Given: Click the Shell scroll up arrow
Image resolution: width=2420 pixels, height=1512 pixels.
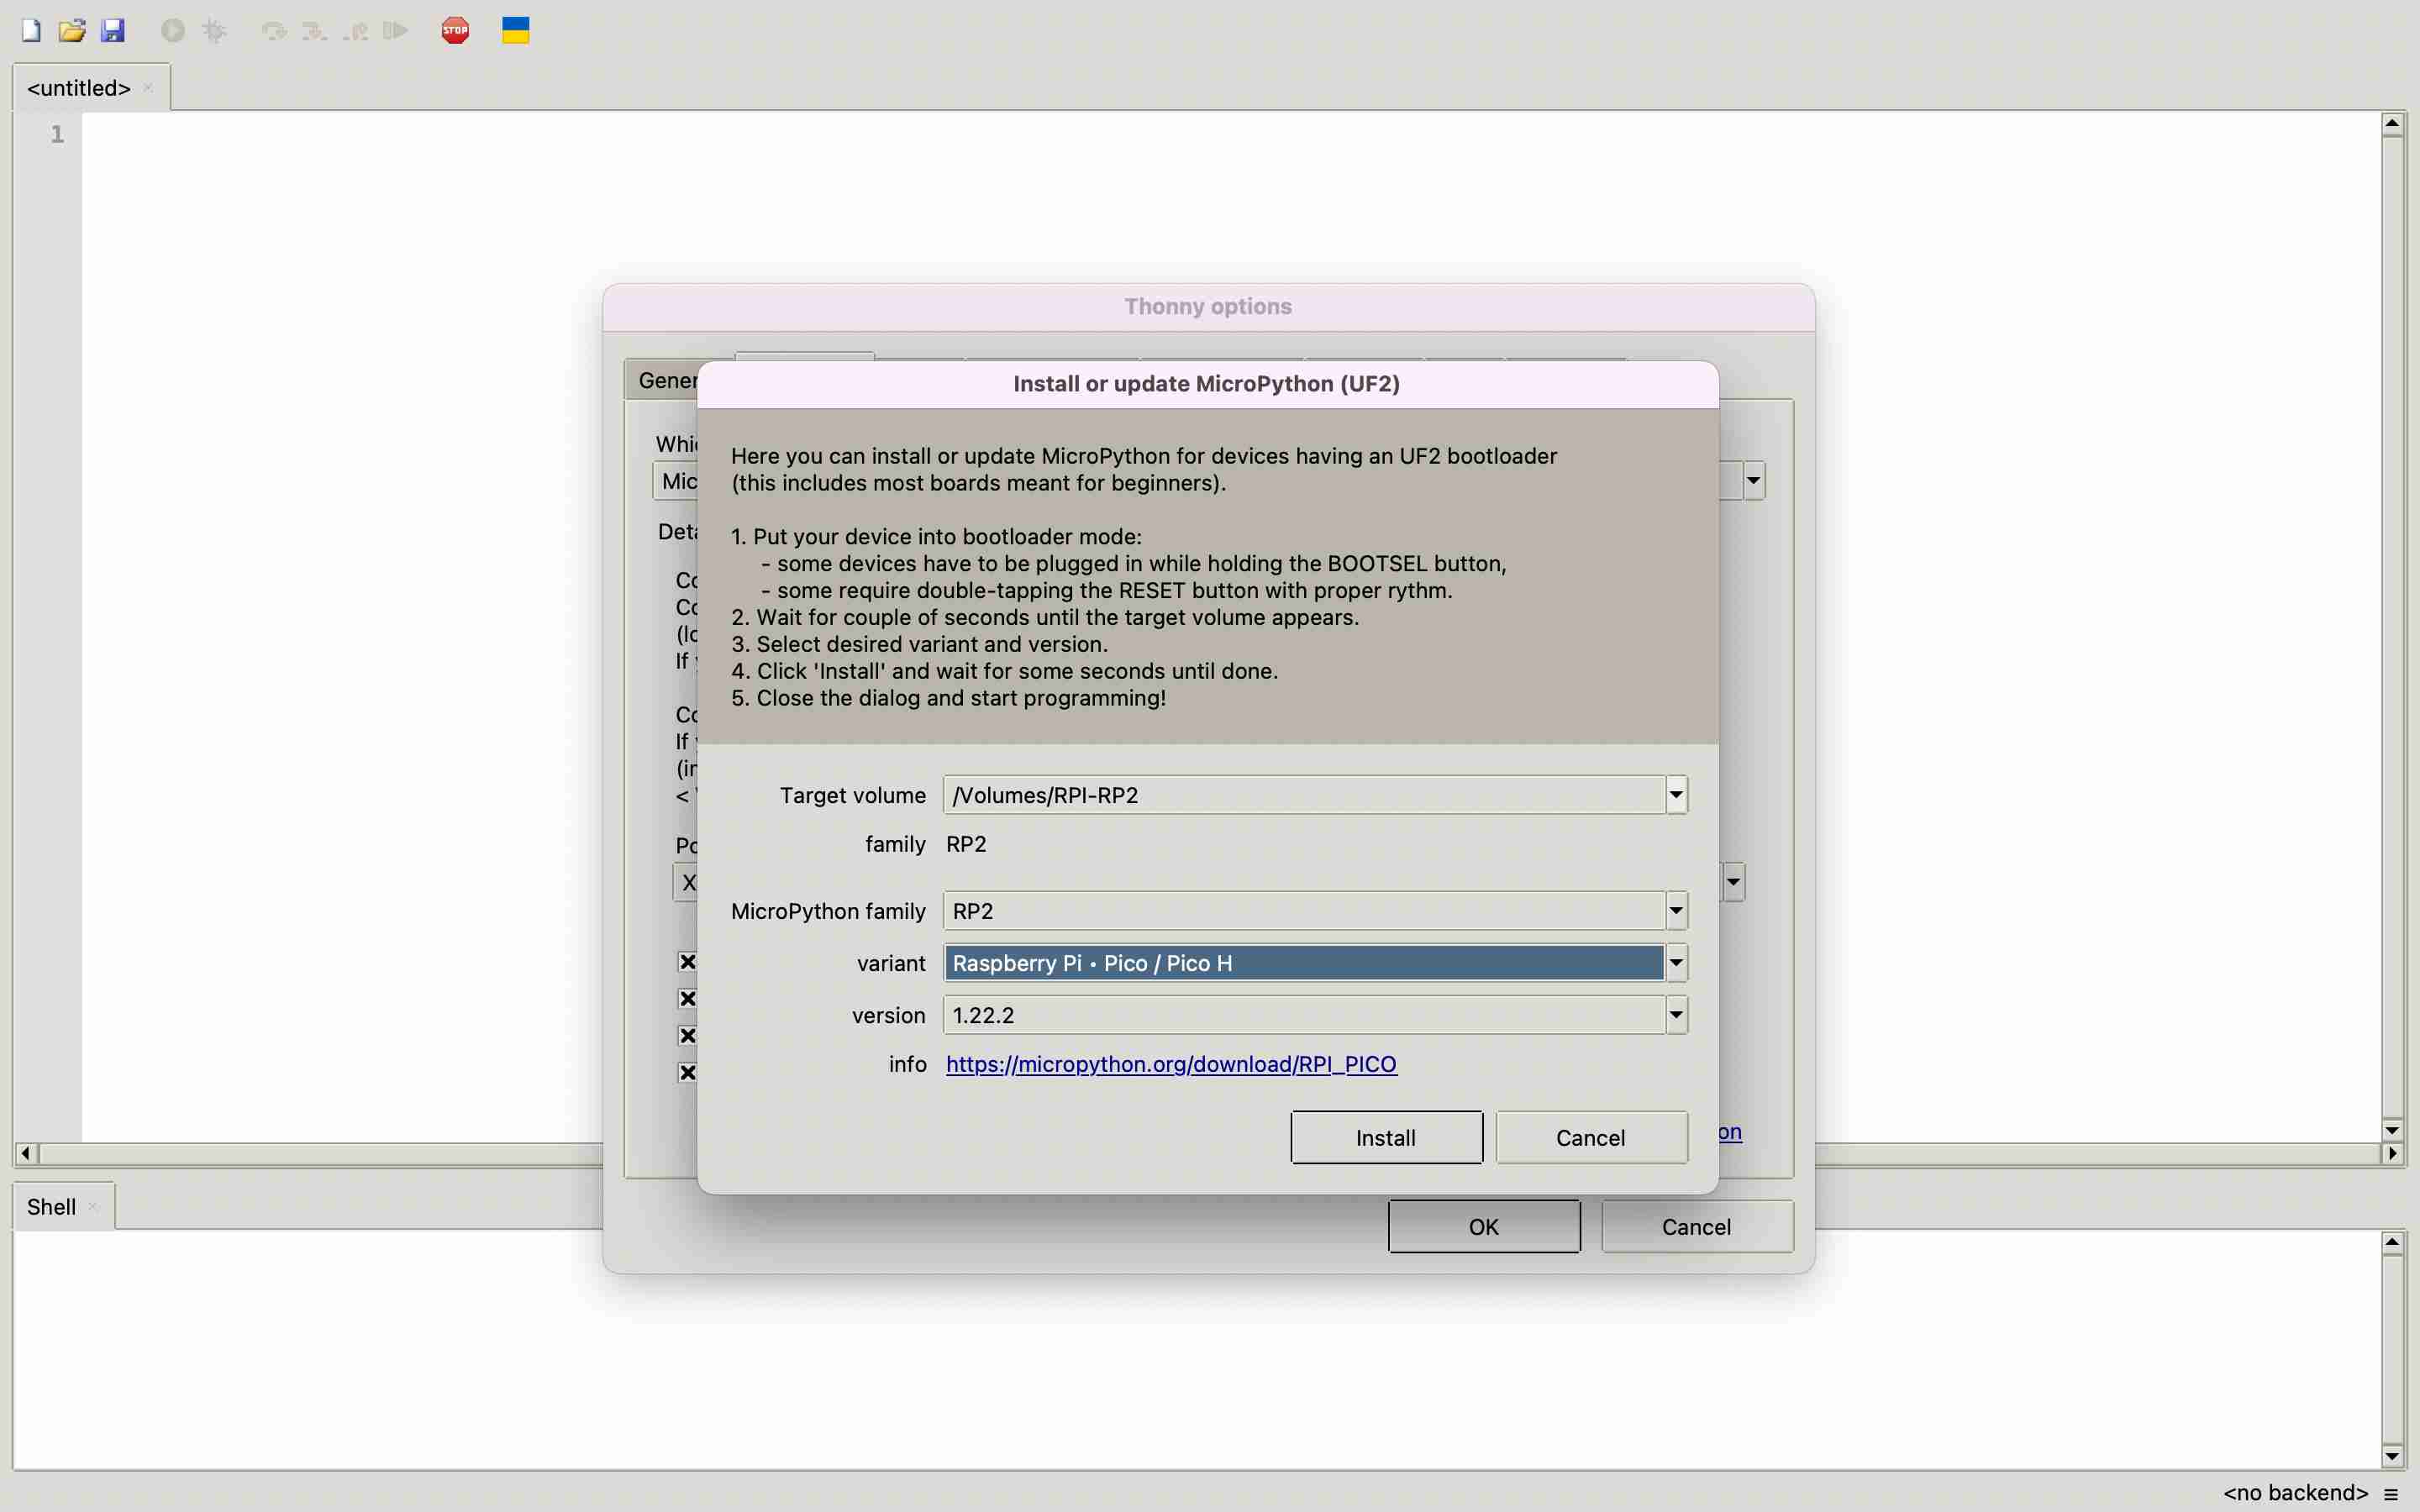Looking at the screenshot, I should 2392,1243.
